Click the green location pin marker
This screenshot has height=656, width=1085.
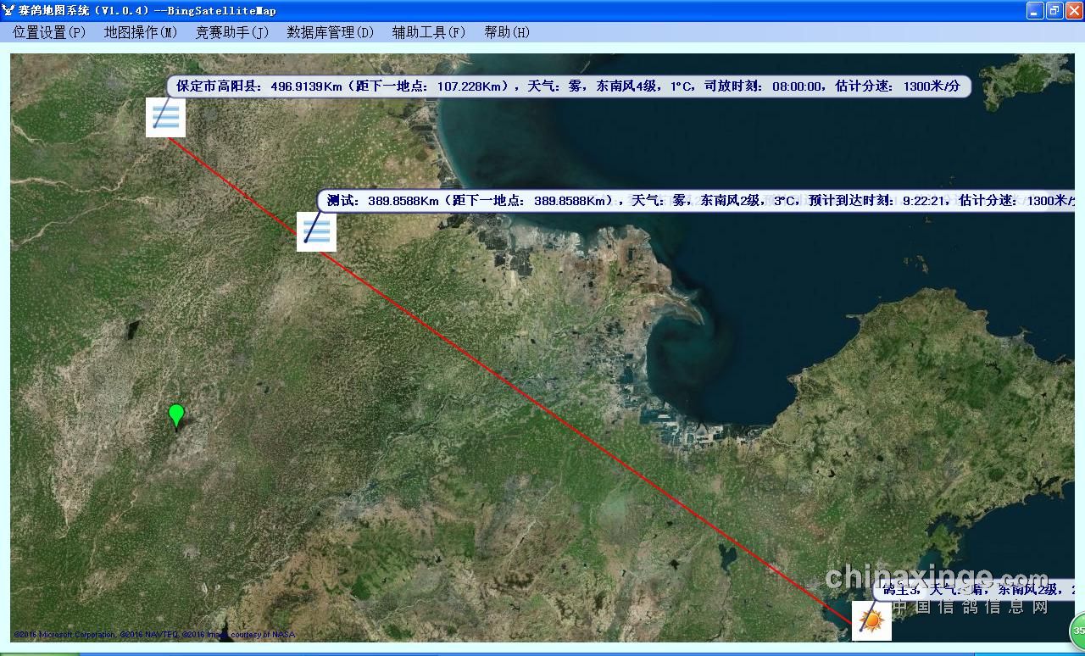tap(176, 417)
